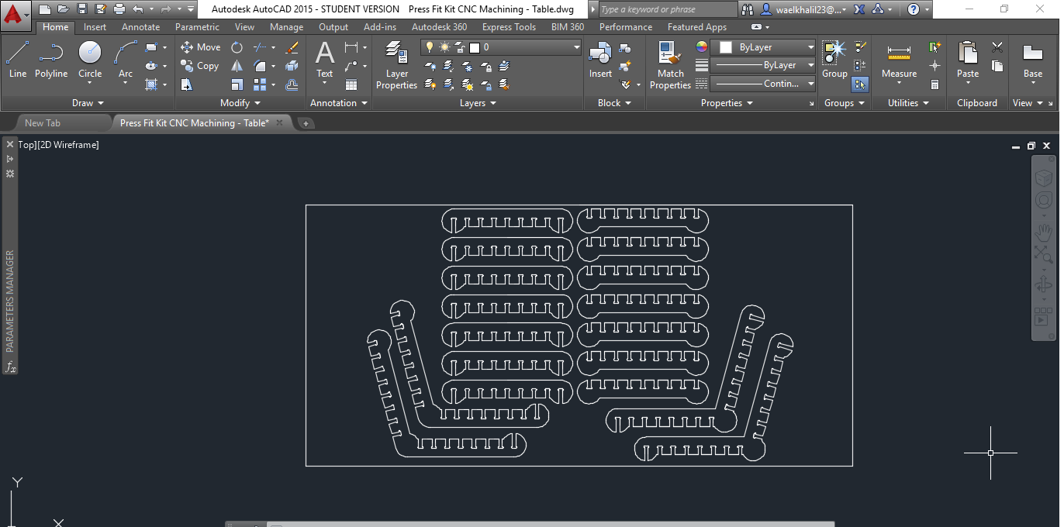This screenshot has width=1064, height=527.
Task: Click Match Properties tool
Action: (x=670, y=66)
